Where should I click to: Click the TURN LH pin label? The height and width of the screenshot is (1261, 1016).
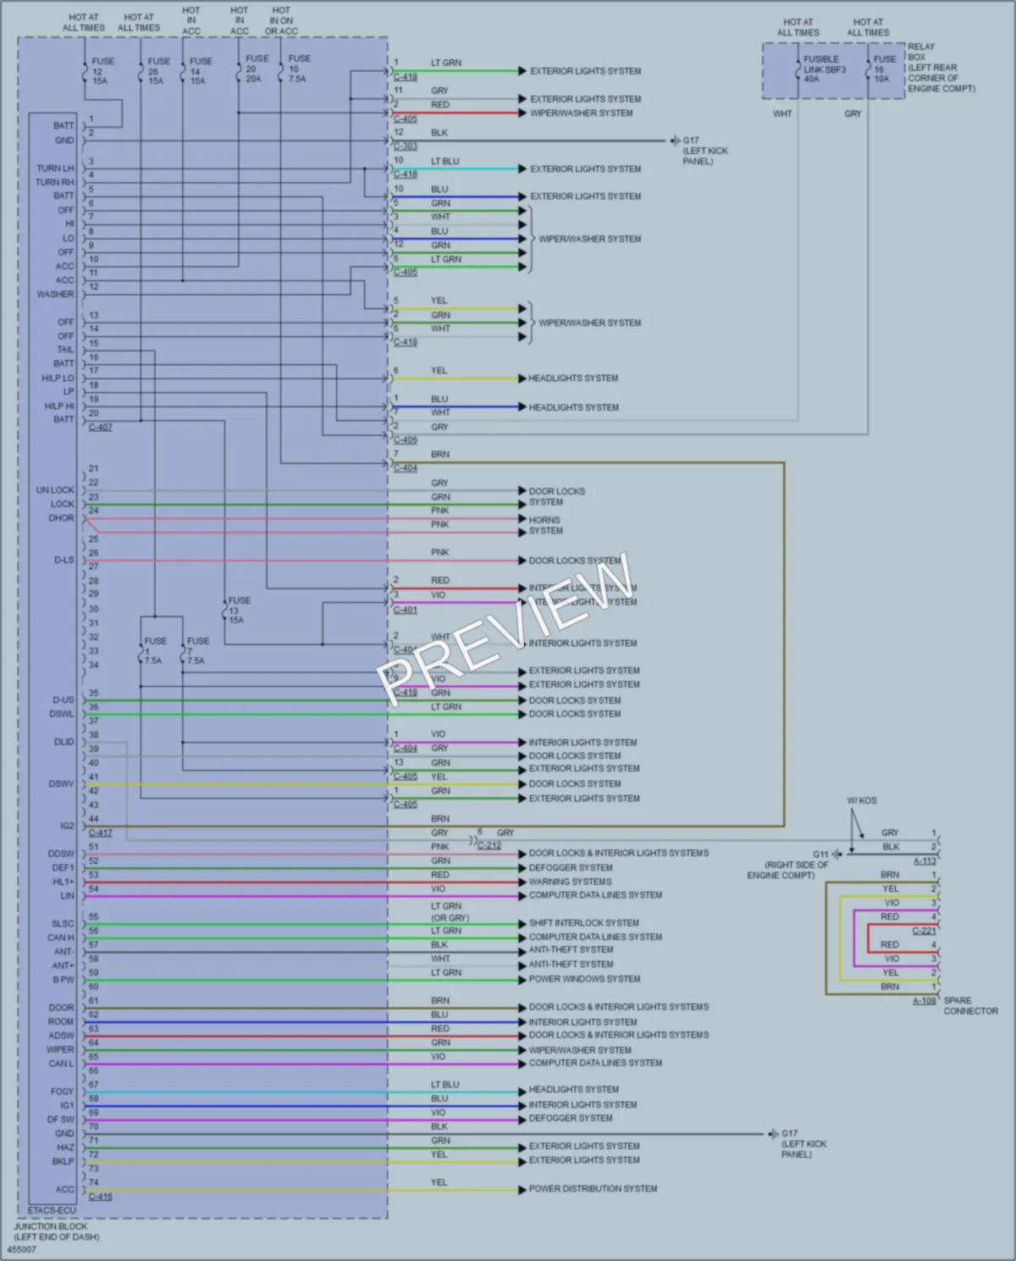[x=55, y=169]
